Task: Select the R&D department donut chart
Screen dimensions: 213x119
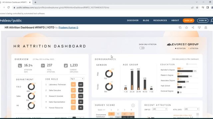Action: (31, 87)
